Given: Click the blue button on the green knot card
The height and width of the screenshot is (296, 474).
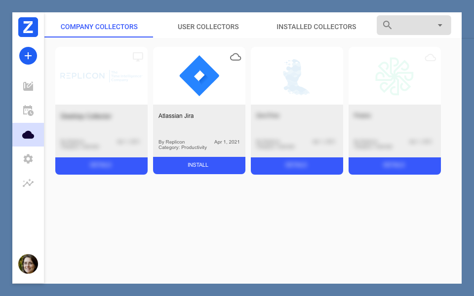Looking at the screenshot, I should pos(395,166).
